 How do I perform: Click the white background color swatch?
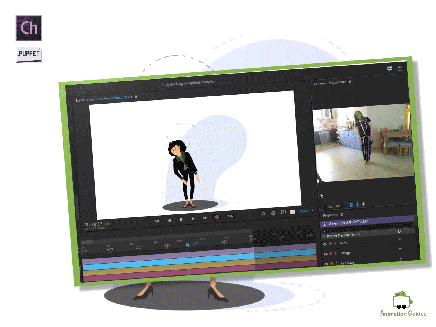(292, 212)
